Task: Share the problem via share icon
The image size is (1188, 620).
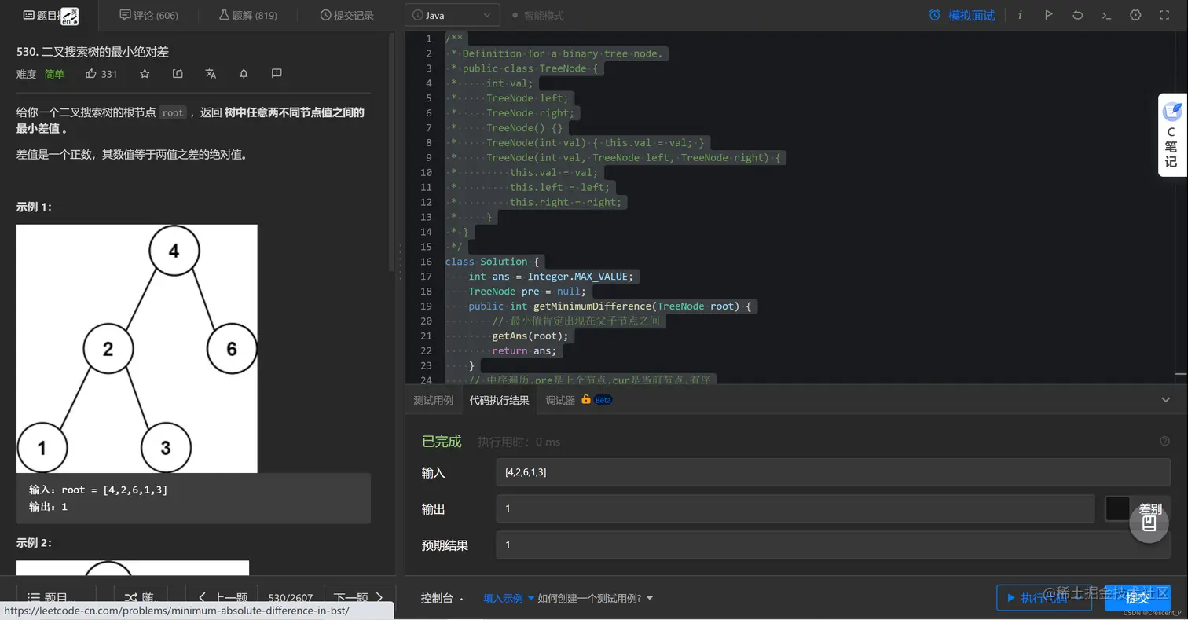Action: click(x=178, y=73)
